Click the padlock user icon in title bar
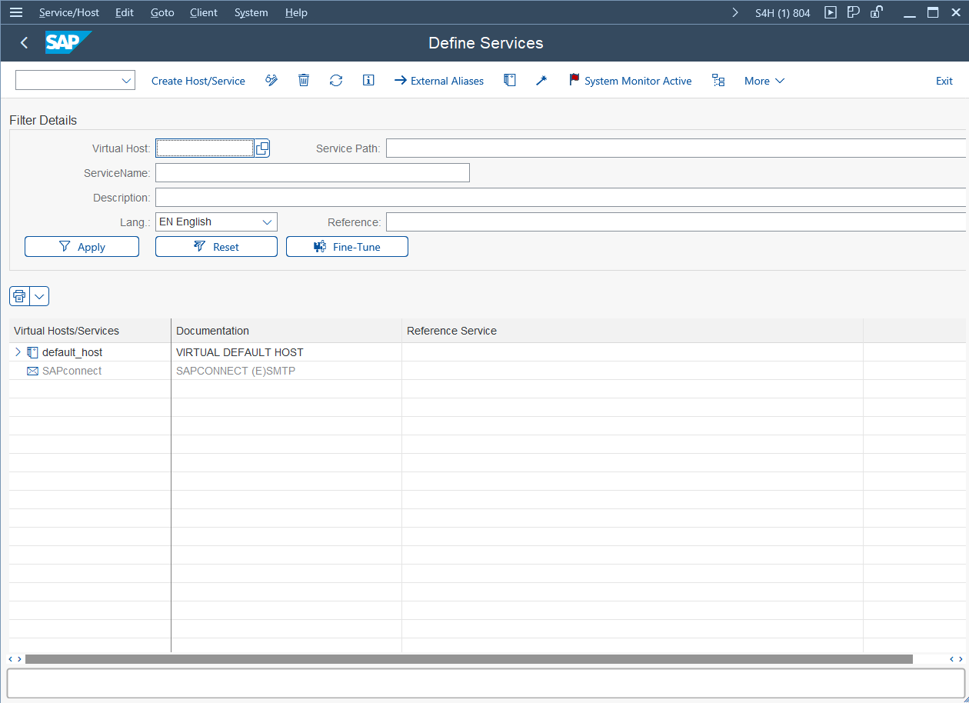This screenshot has height=703, width=969. [876, 12]
